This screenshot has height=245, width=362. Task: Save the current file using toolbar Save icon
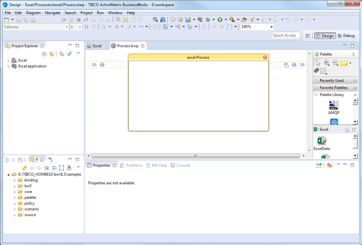click(18, 20)
